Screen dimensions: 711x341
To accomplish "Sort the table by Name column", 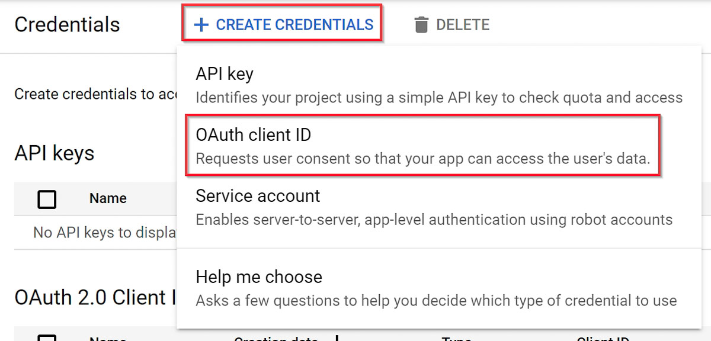I will click(x=107, y=339).
